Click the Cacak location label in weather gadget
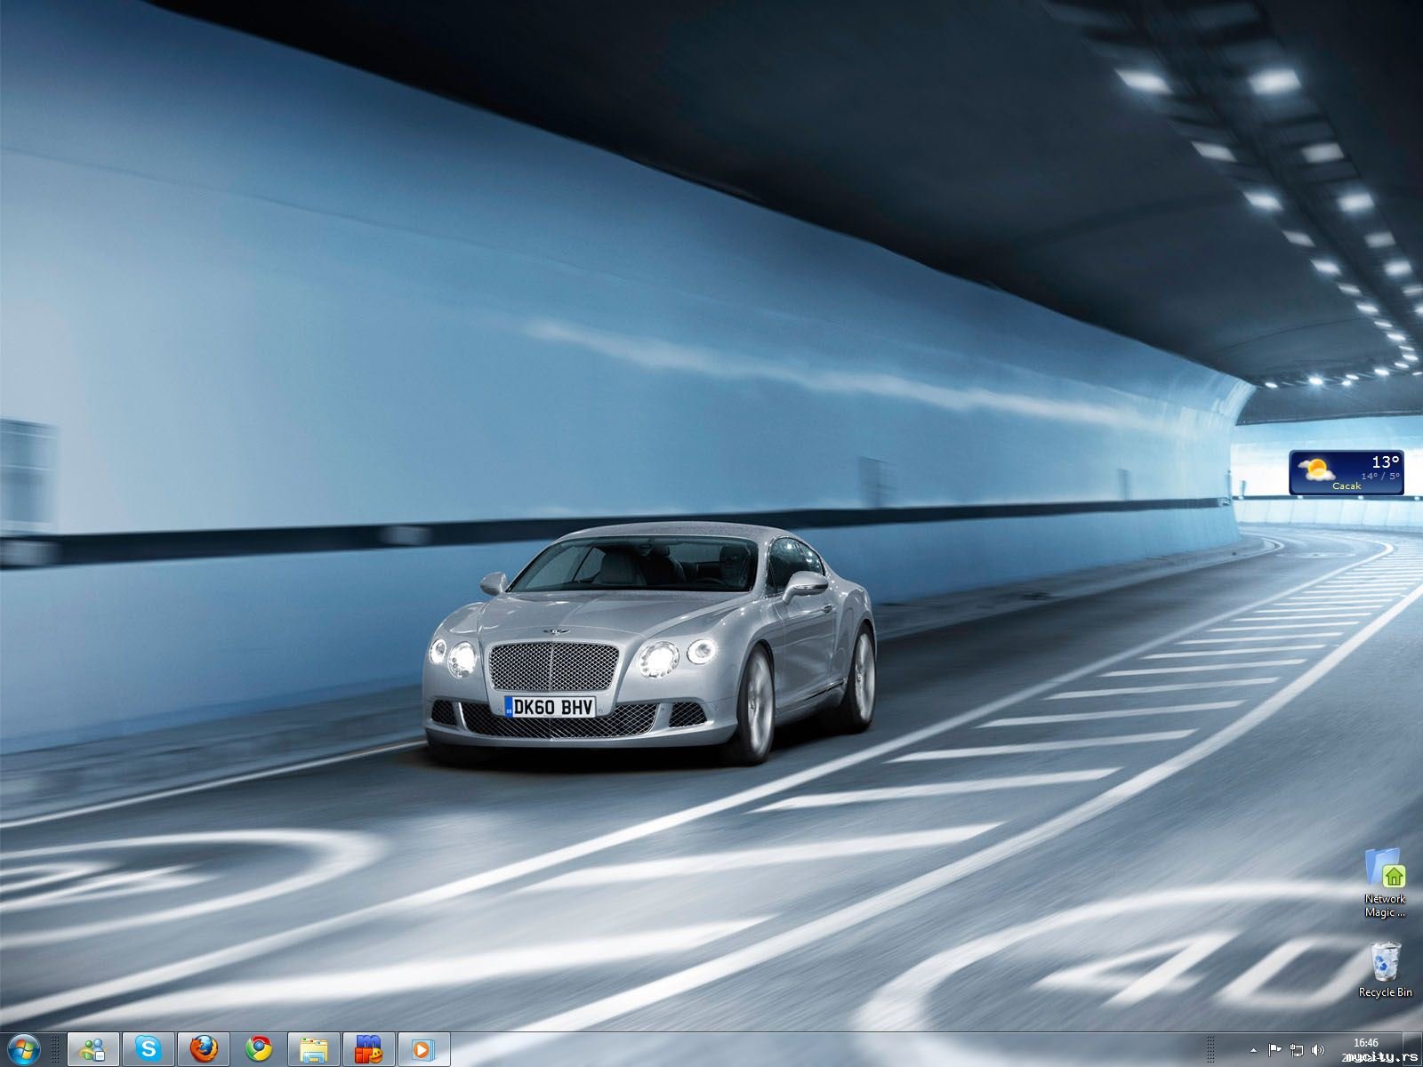 (1347, 486)
